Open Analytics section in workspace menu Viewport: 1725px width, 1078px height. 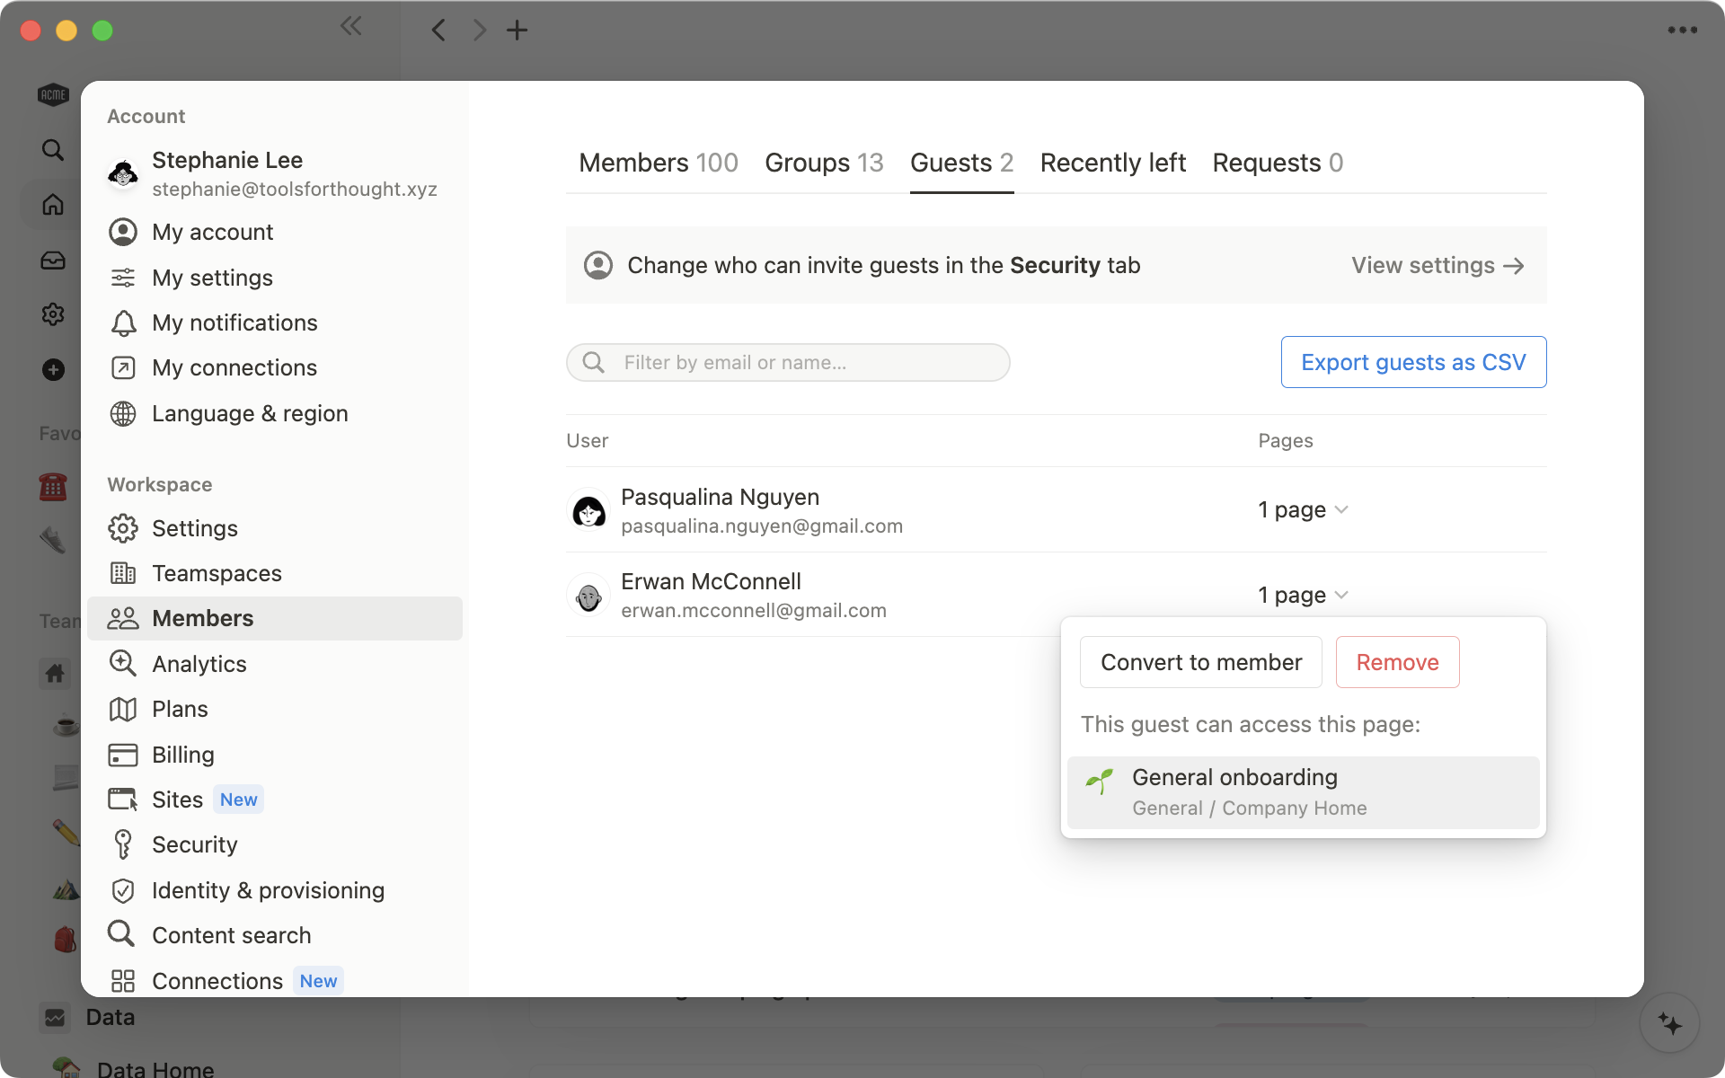(x=199, y=663)
